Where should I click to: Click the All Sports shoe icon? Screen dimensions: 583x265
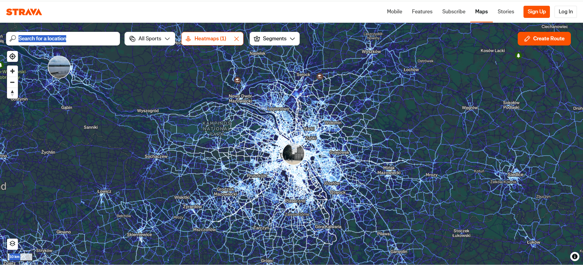pyautogui.click(x=132, y=39)
